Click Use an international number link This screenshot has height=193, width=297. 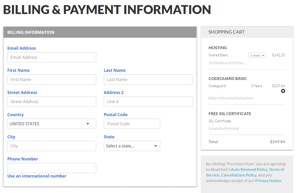pyautogui.click(x=37, y=176)
